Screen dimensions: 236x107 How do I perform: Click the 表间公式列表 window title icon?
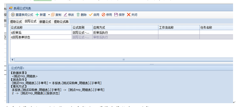11,8
